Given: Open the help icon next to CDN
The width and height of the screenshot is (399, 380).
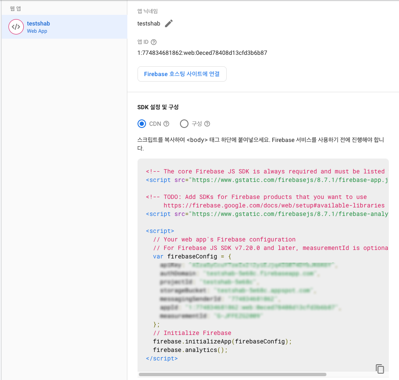Looking at the screenshot, I should [166, 124].
